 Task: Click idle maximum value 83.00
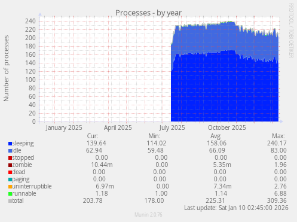[278, 150]
